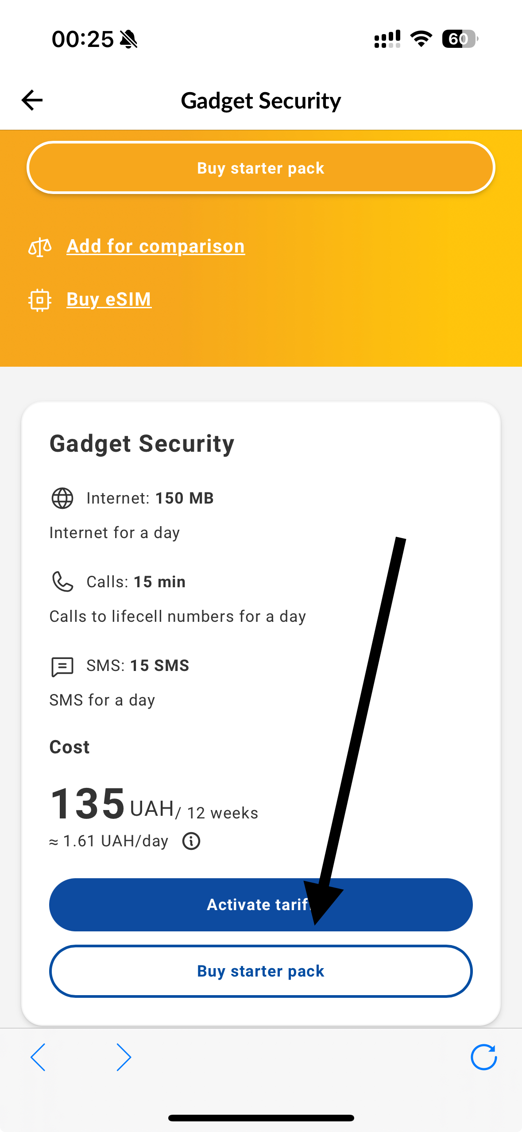
Task: Tap the silent bell status icon
Action: tap(129, 39)
